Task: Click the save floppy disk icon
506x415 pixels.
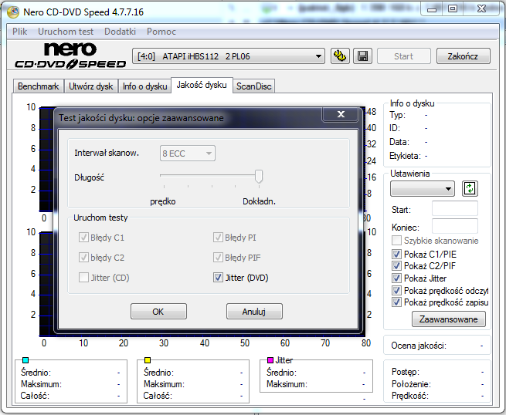Action: [363, 56]
